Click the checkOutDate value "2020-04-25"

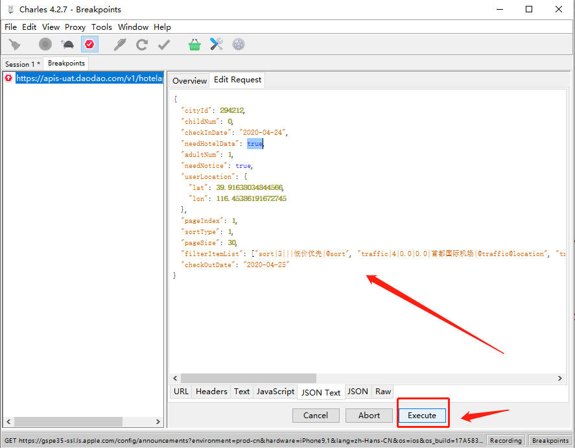coord(266,265)
